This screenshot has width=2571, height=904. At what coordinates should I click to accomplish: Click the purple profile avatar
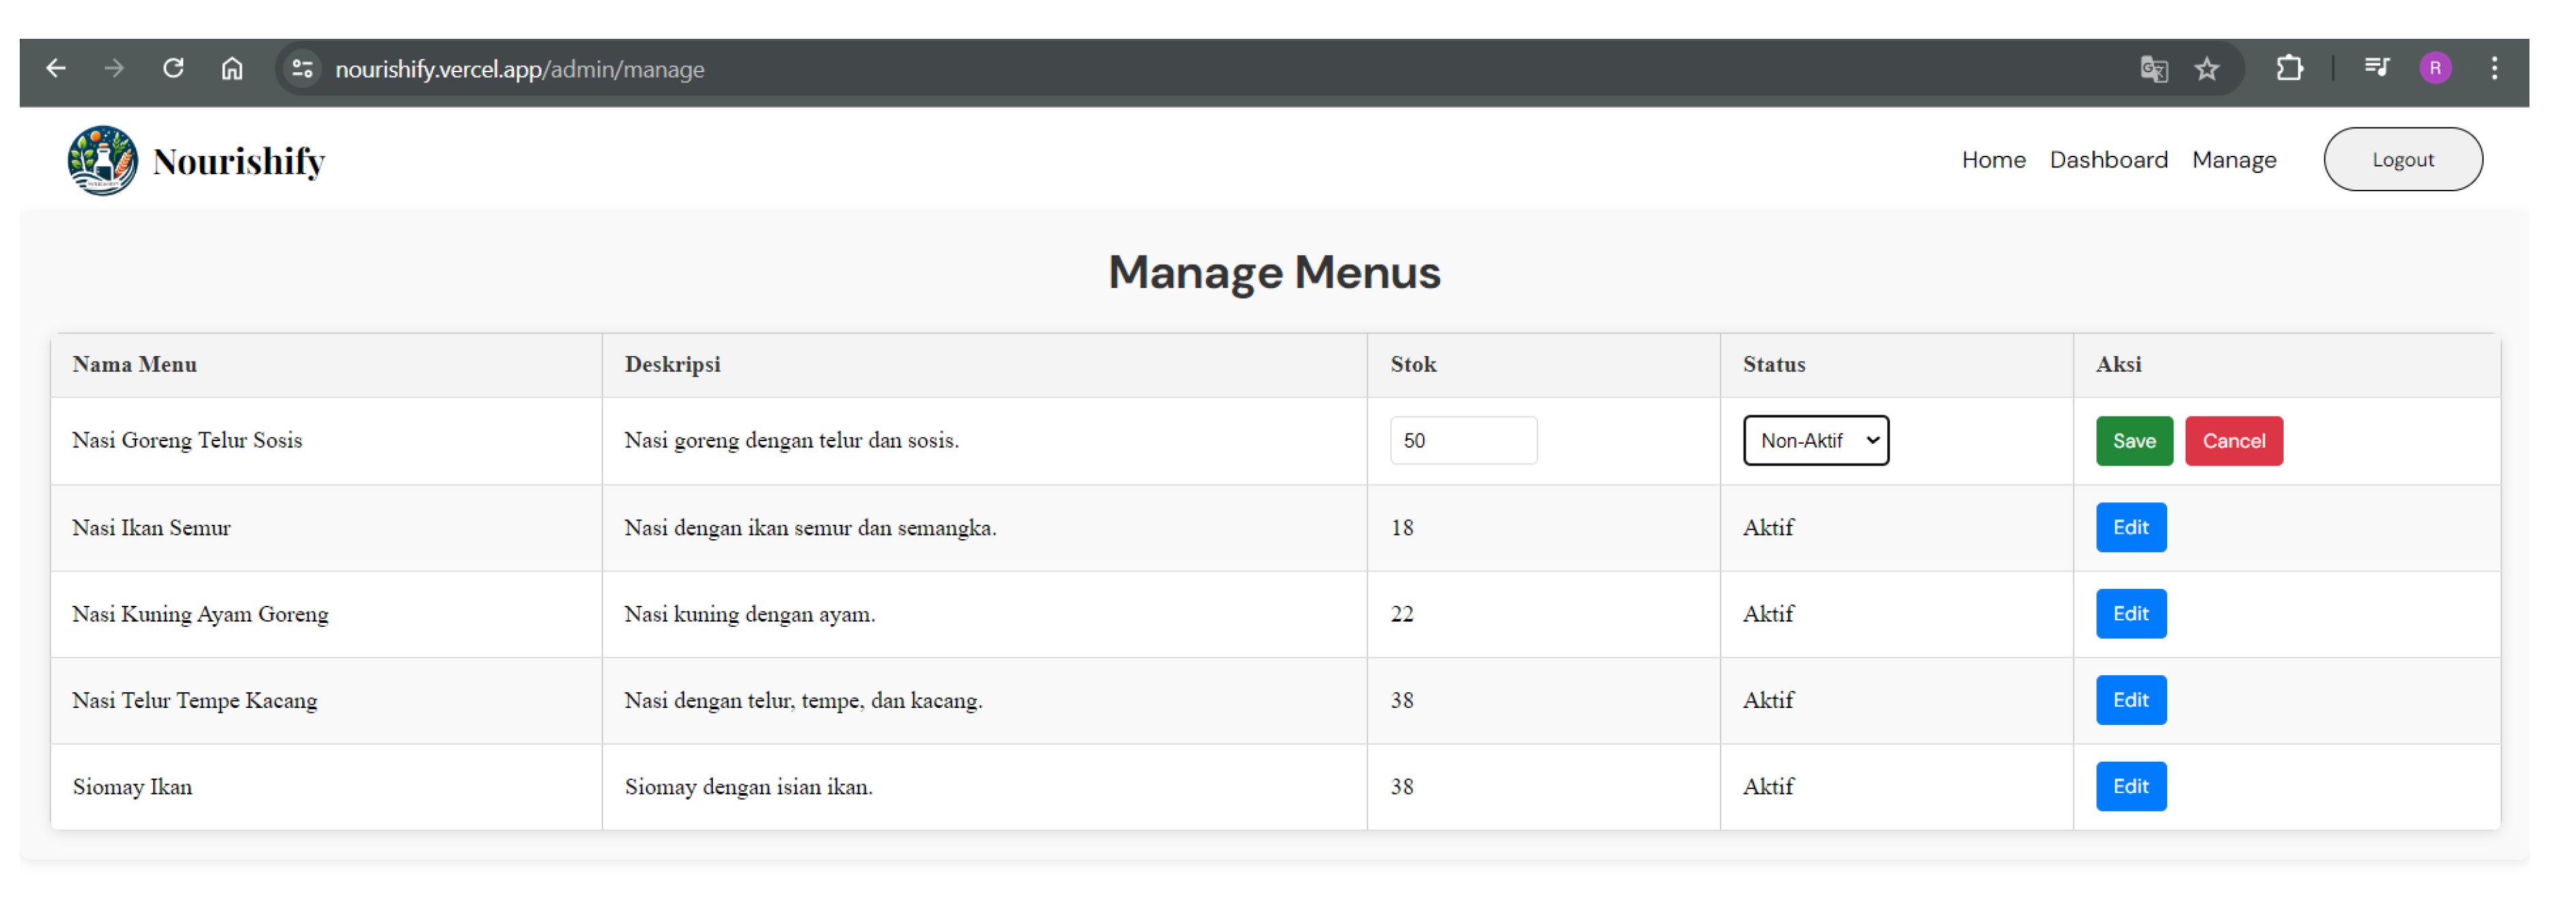click(x=2434, y=69)
